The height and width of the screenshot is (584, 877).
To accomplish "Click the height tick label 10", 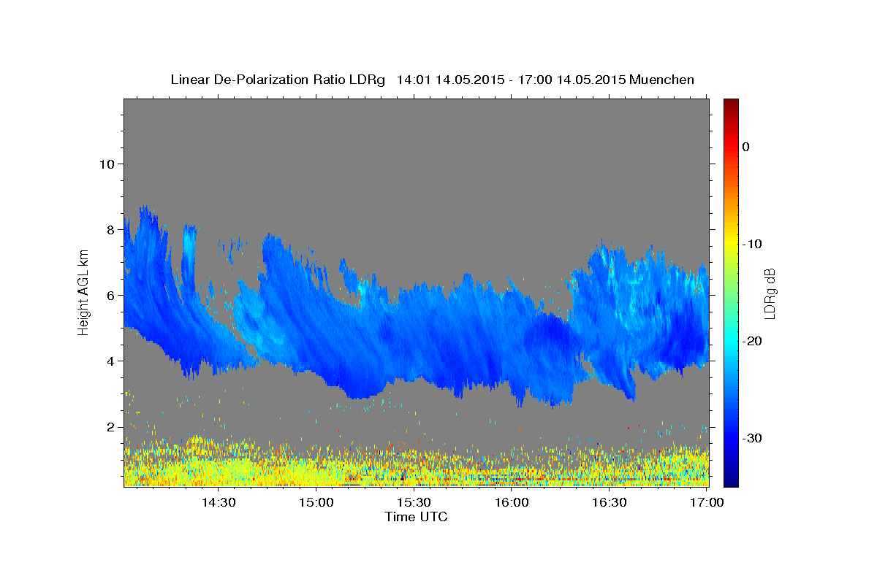I will tap(107, 164).
